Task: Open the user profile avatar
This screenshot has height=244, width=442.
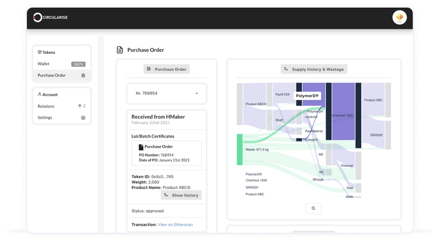Action: [x=399, y=18]
